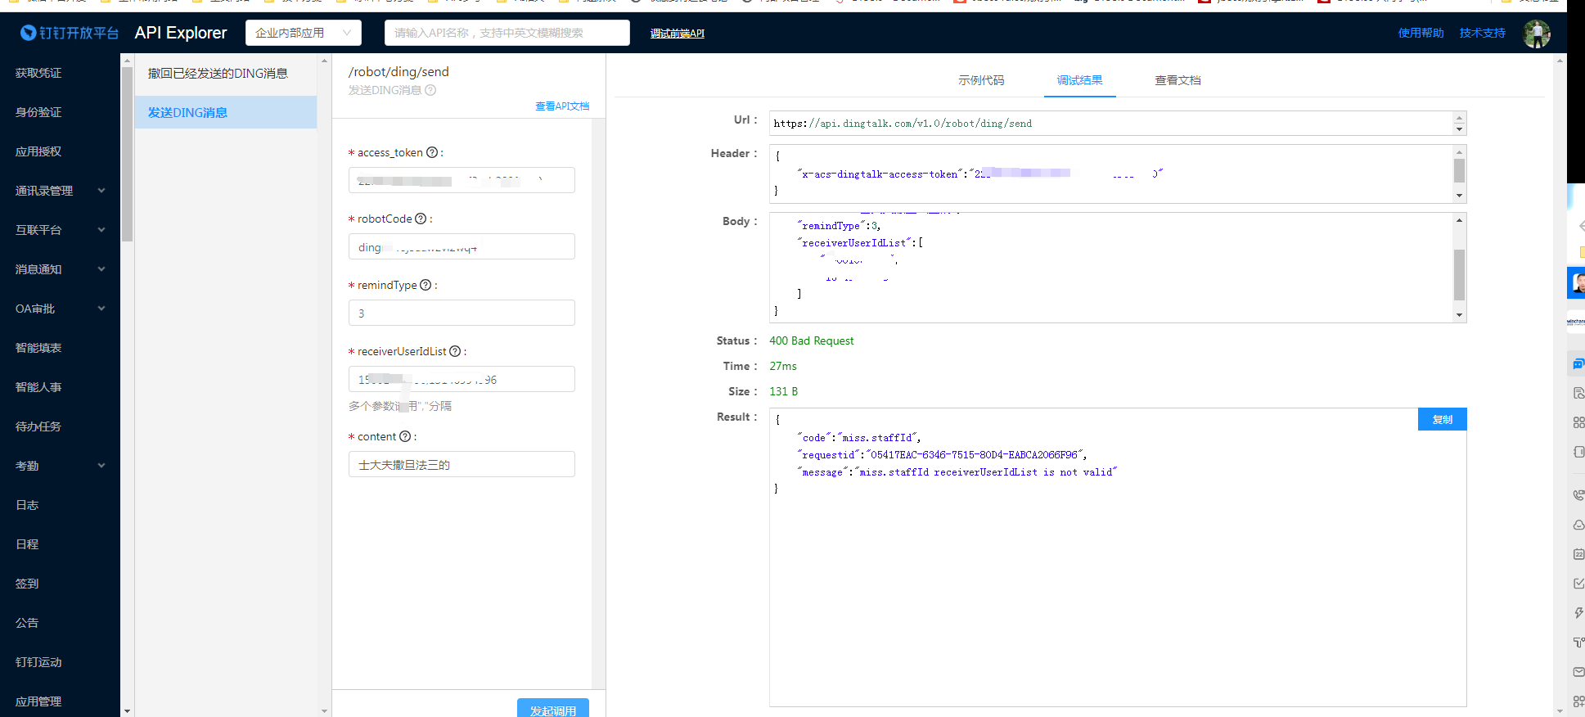Screen dimensions: 1585x717
Task: Click the remindType line in Body
Action: tap(839, 226)
